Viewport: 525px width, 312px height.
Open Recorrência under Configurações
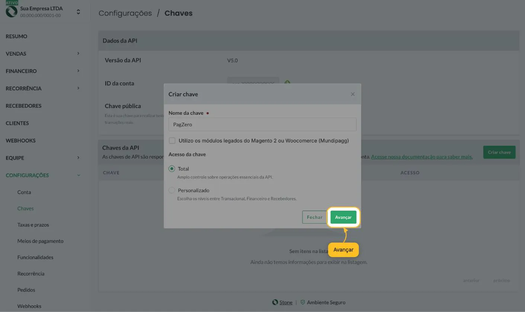tap(31, 274)
